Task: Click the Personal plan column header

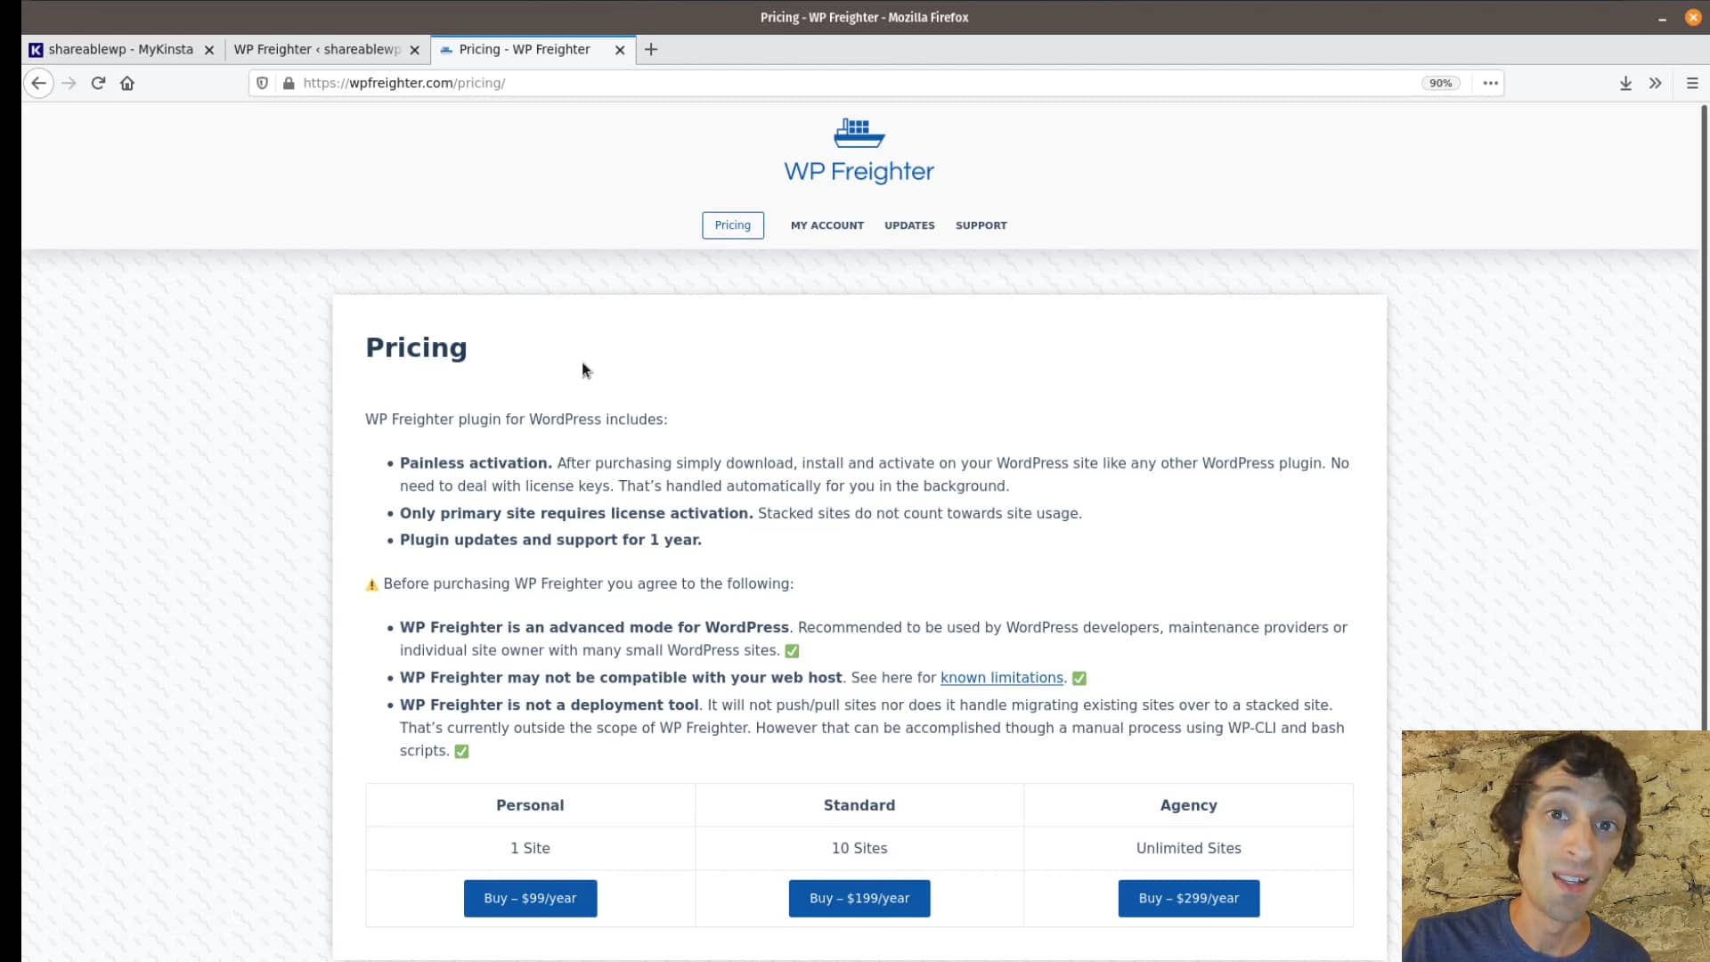Action: pyautogui.click(x=530, y=805)
